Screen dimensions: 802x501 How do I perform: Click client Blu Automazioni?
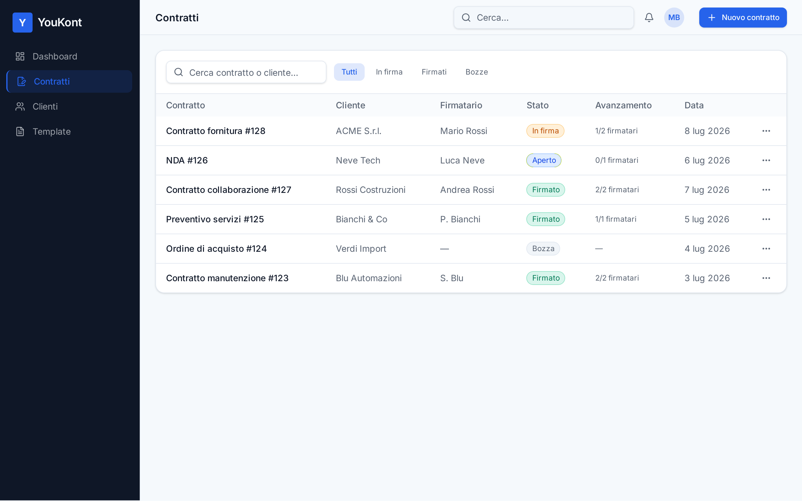point(368,278)
